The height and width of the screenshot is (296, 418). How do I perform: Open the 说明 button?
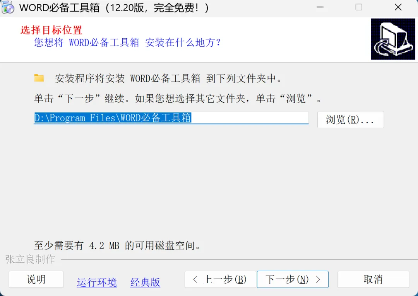click(36, 279)
